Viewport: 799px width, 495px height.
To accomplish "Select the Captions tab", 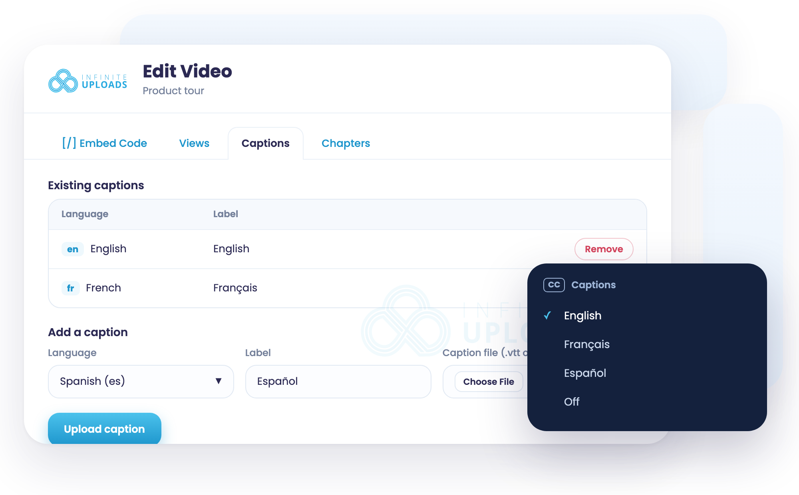I will pyautogui.click(x=266, y=143).
